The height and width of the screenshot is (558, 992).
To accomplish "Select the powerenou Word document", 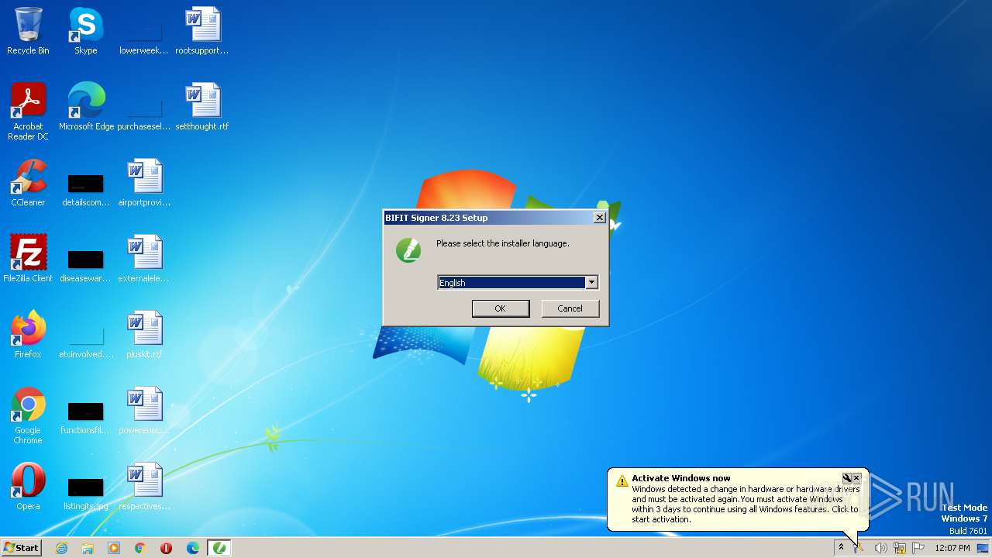I will (144, 412).
